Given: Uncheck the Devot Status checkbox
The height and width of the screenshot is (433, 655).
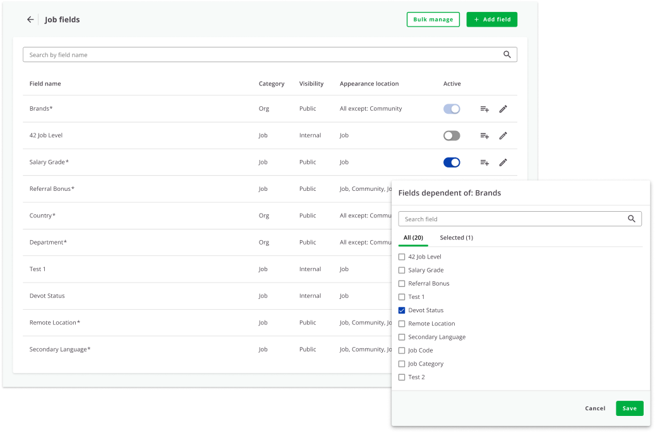Looking at the screenshot, I should tap(402, 310).
